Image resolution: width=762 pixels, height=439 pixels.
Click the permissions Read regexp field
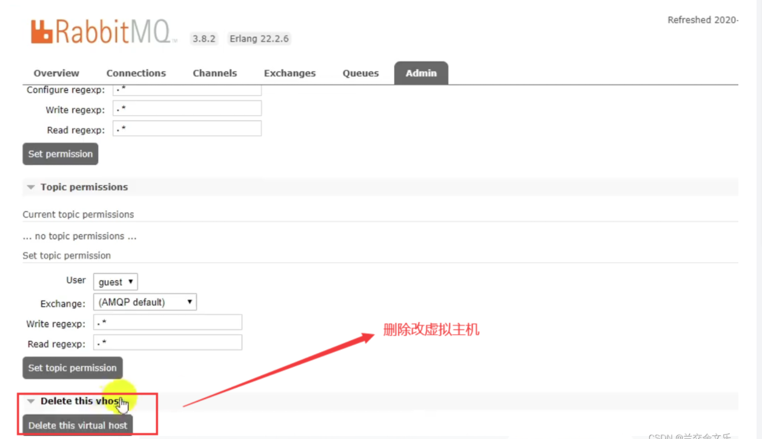pos(187,129)
